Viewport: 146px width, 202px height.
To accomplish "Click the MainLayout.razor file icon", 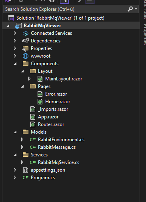I will pos(40,79).
